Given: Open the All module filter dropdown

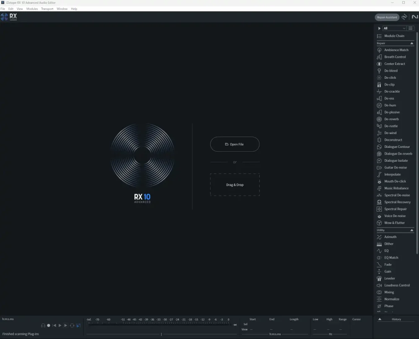Looking at the screenshot, I should pyautogui.click(x=394, y=28).
